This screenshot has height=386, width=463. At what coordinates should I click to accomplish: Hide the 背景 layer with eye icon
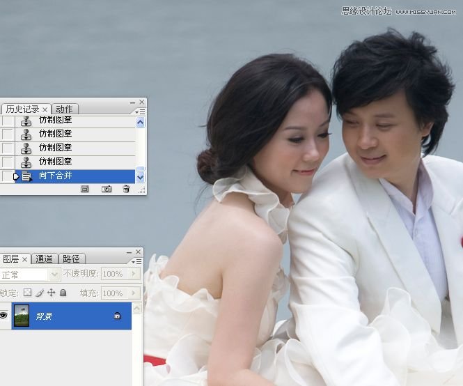3,316
